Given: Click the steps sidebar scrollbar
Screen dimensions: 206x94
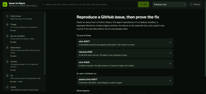Looking at the screenshot, I should 45,44.
